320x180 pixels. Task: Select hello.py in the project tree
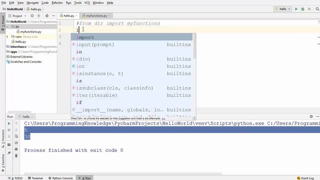pyautogui.click(x=20, y=41)
